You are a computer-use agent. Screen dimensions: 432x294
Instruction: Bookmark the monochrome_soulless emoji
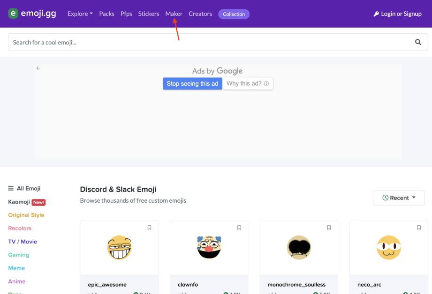[x=329, y=228]
